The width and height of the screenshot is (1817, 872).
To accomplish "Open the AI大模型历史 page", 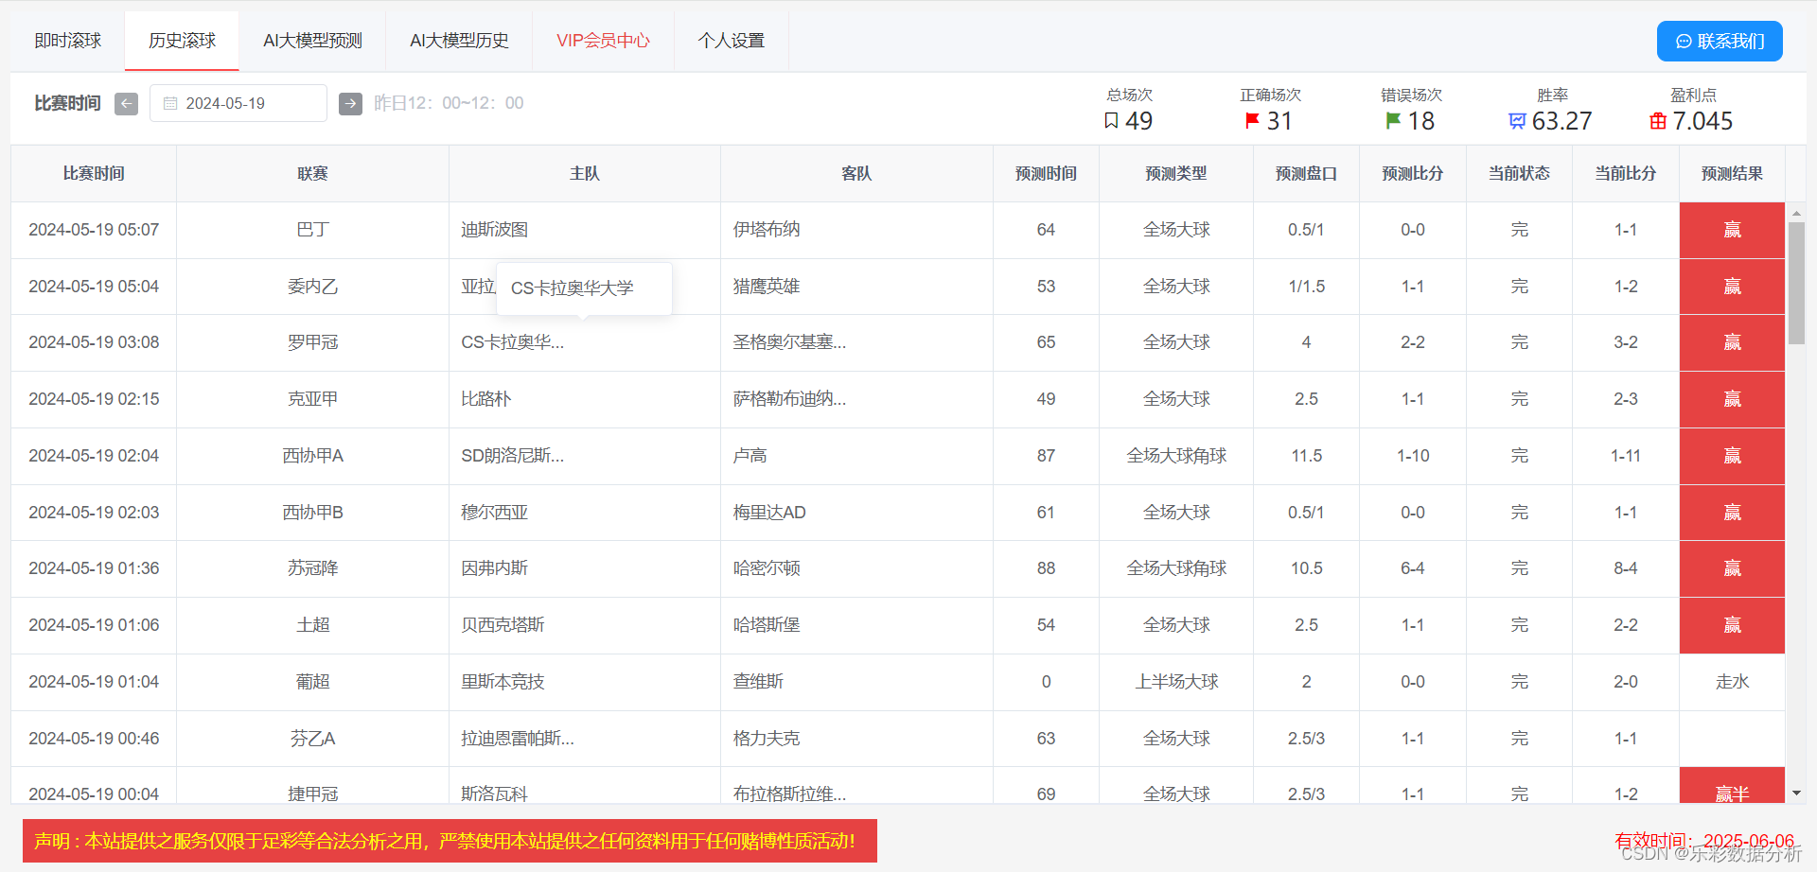I will tap(458, 41).
